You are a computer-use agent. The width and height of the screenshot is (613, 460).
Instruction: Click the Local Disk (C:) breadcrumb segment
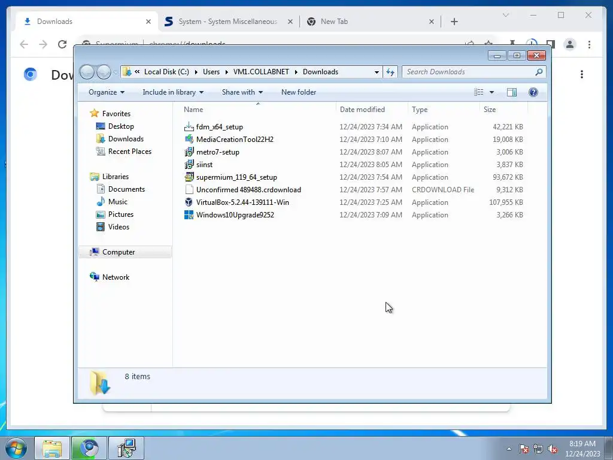(x=166, y=72)
